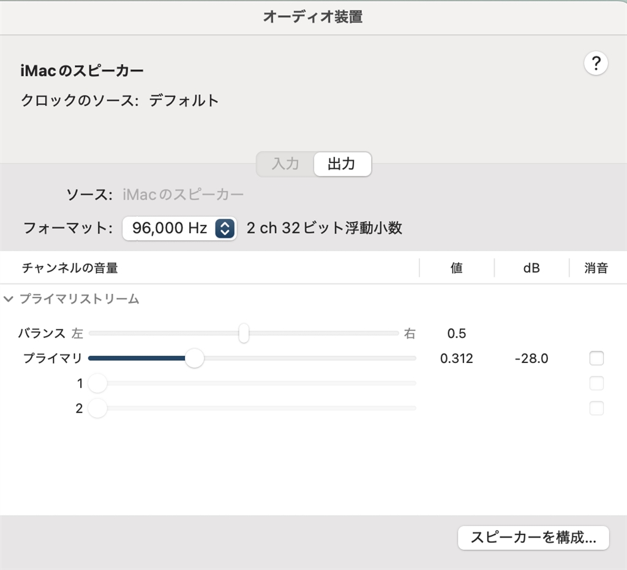Switch to the 入力 tab

(285, 164)
